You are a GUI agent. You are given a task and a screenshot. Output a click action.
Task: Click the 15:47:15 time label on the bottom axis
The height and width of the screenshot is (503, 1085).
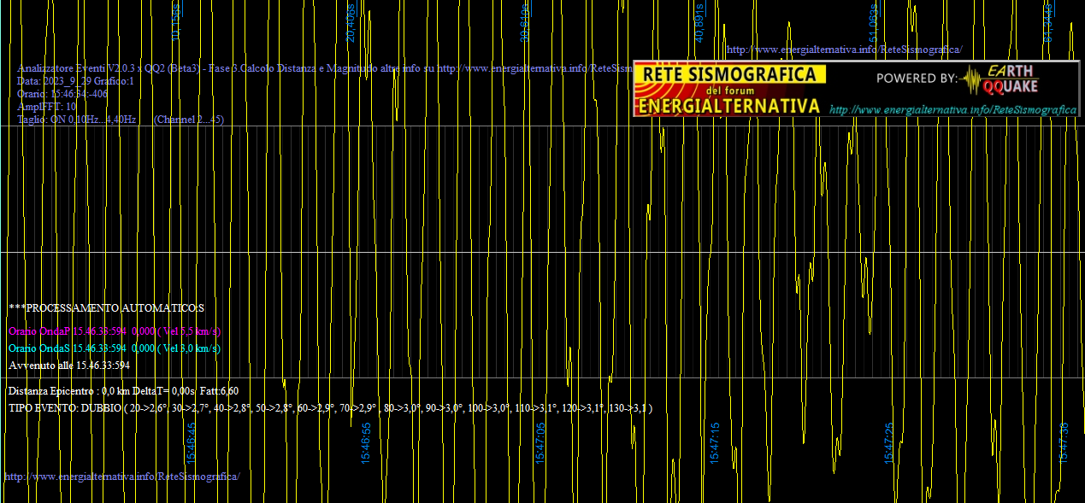pyautogui.click(x=715, y=442)
